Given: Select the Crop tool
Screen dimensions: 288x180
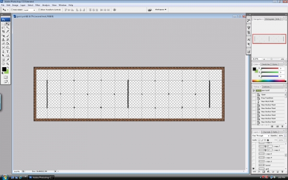Looking at the screenshot, I should point(3,32).
